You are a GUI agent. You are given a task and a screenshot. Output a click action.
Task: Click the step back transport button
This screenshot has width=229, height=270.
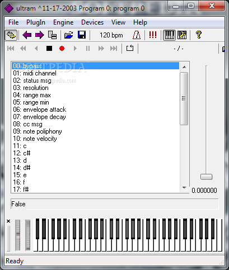click(x=36, y=49)
